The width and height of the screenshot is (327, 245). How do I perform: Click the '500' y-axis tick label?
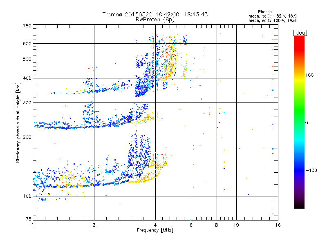(27, 59)
